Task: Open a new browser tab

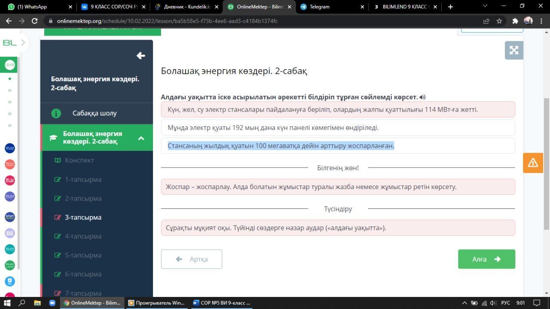Action: [x=450, y=7]
